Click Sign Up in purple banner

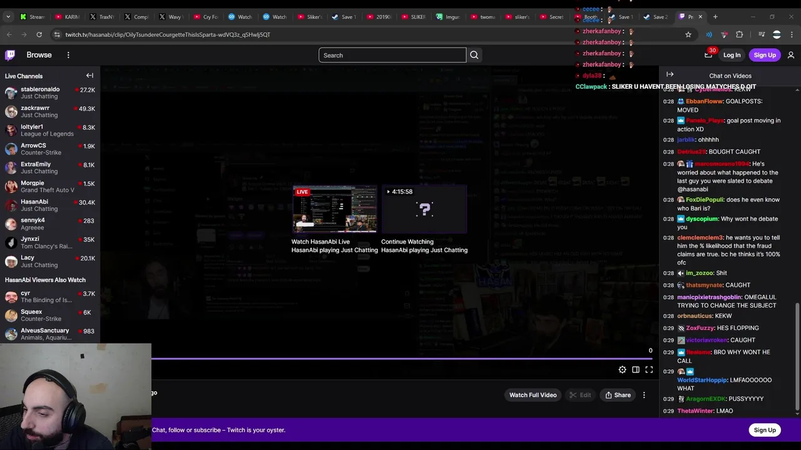click(765, 430)
